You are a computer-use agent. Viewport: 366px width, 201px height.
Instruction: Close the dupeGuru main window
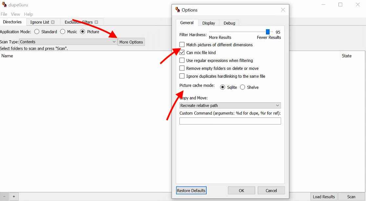point(357,5)
